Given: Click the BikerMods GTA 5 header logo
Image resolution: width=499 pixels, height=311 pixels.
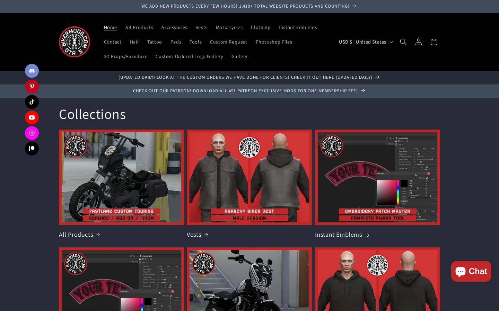Looking at the screenshot, I should point(75,42).
